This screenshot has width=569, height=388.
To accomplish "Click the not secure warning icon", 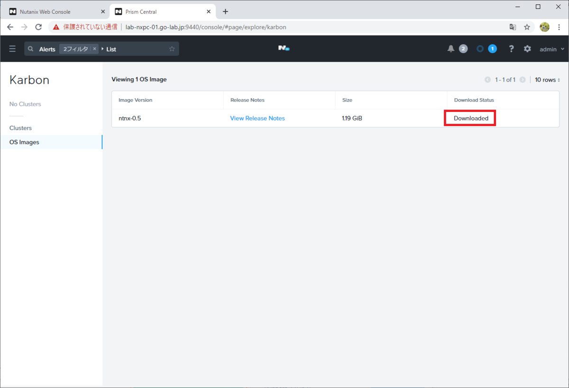I will 56,27.
